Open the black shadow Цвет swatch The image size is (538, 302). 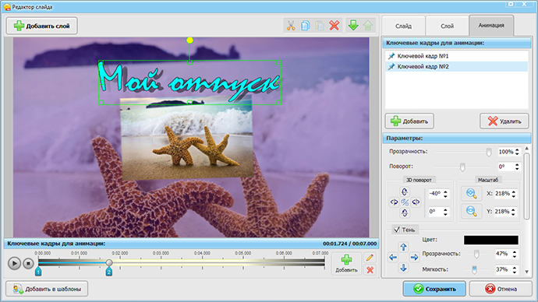tap(491, 240)
